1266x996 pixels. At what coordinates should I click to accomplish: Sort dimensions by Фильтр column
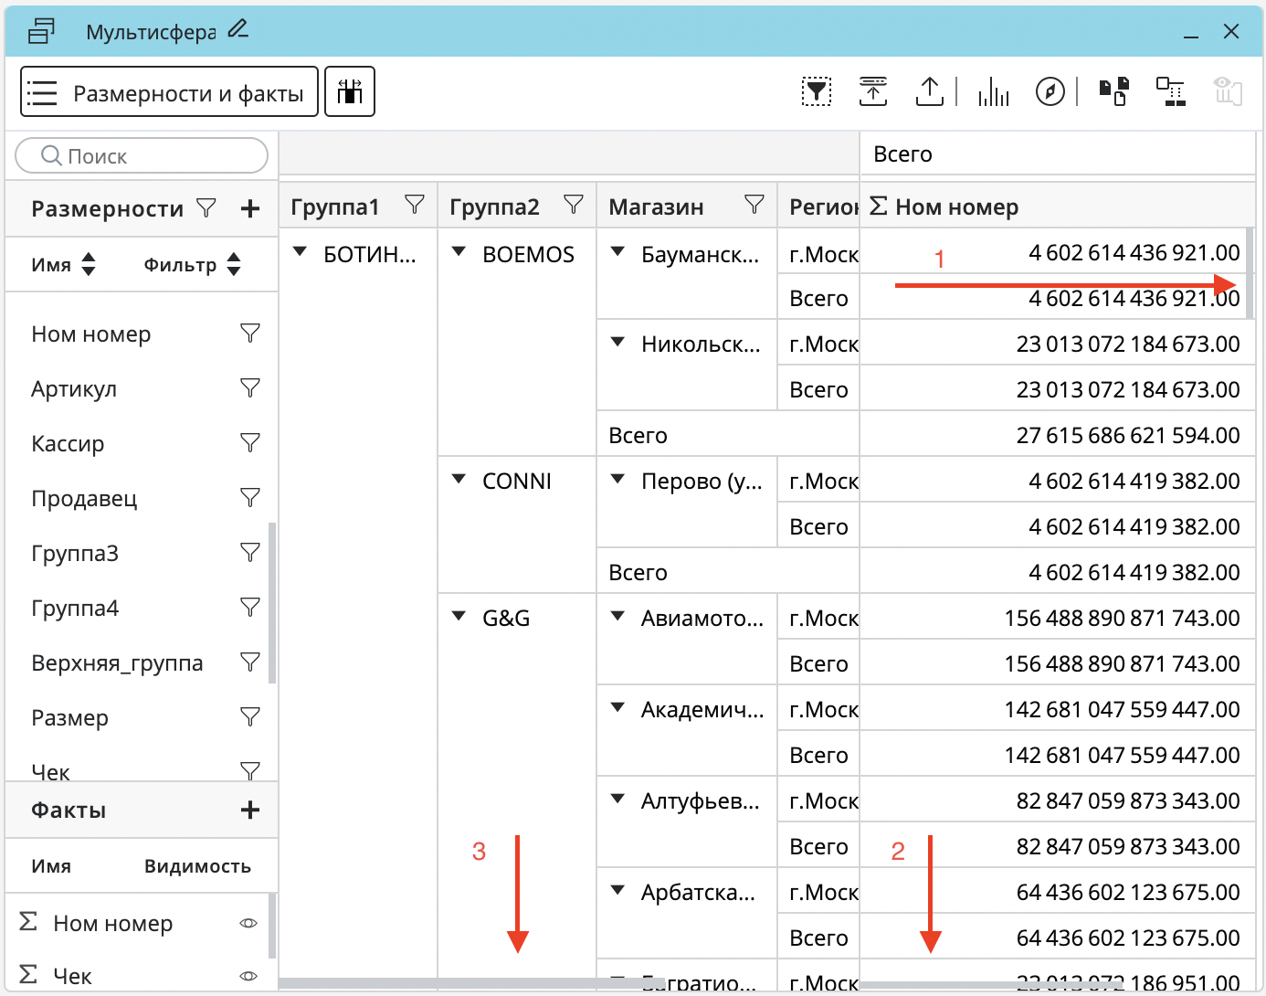coord(192,265)
